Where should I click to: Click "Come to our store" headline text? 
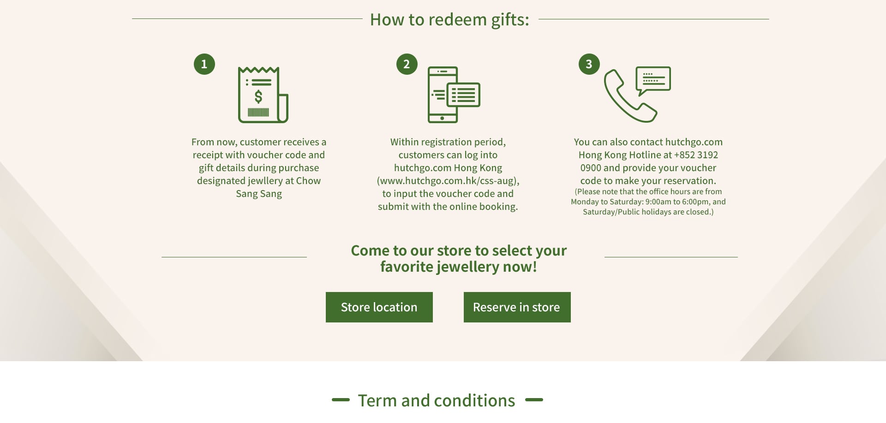tap(458, 258)
